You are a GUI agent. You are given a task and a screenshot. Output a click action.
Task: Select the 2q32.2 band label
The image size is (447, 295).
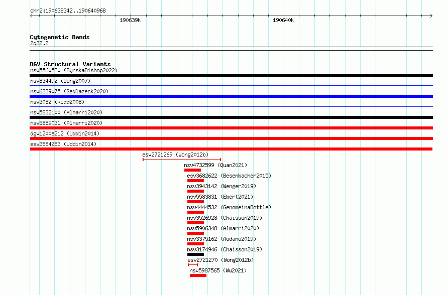click(x=39, y=43)
